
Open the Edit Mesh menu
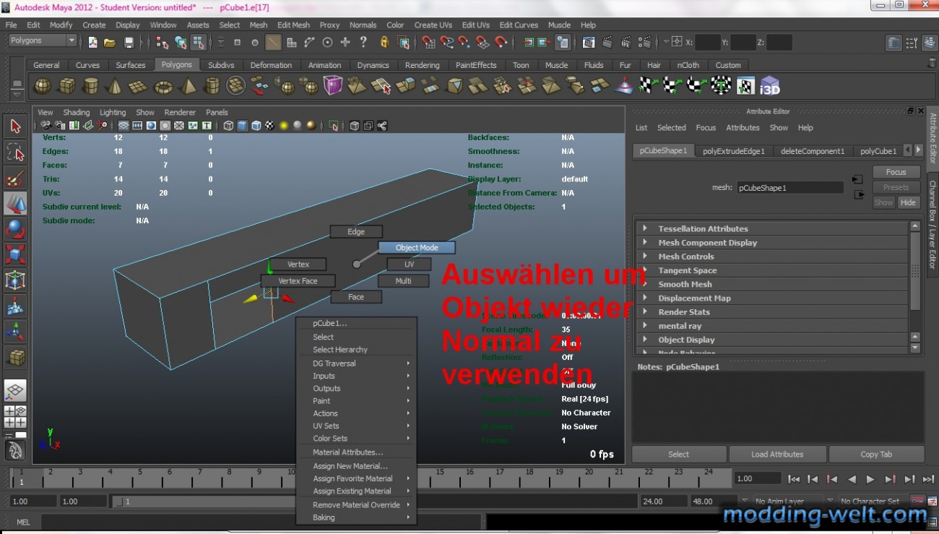point(293,25)
